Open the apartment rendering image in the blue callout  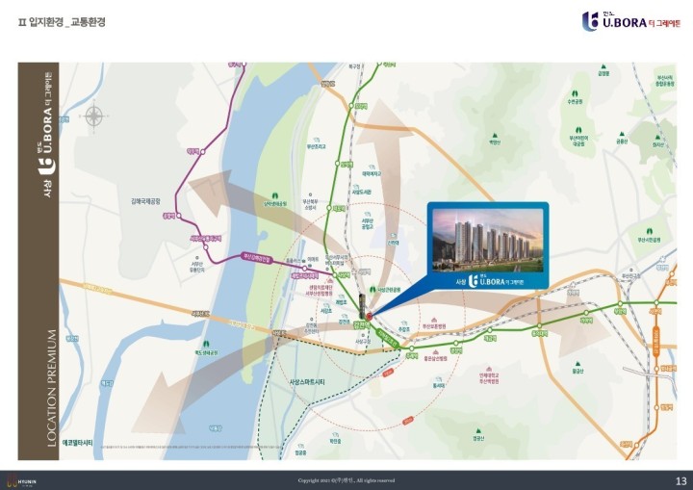pyautogui.click(x=487, y=240)
